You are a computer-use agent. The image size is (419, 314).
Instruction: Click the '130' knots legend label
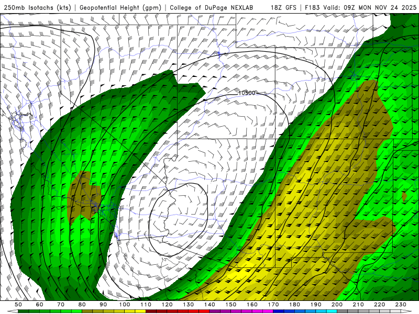coord(188,305)
